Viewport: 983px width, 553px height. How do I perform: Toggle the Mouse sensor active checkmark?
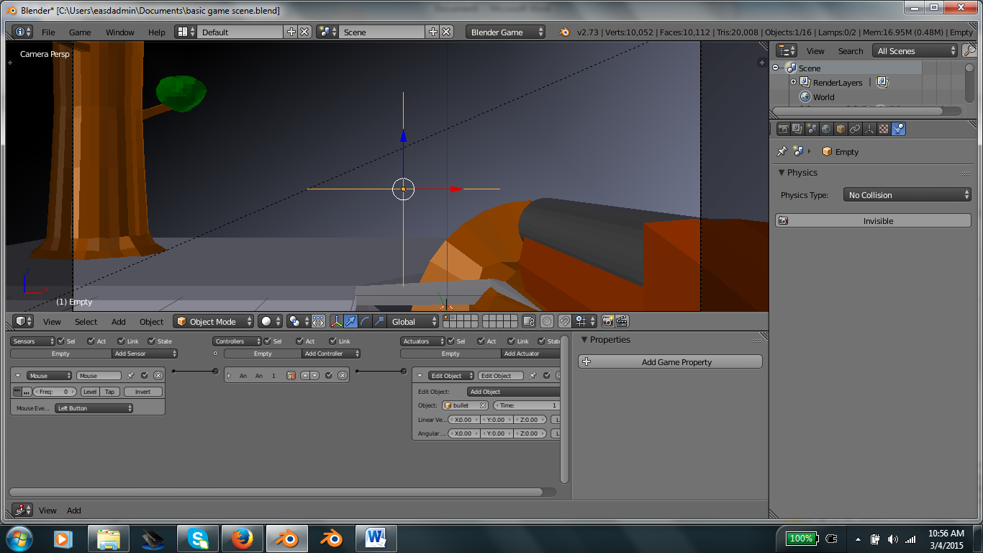[145, 376]
